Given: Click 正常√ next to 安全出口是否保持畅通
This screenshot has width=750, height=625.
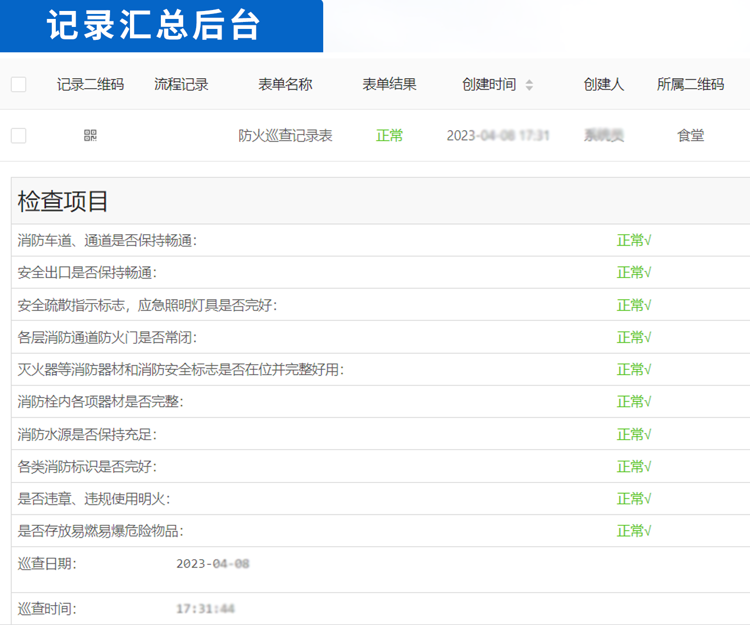Looking at the screenshot, I should [633, 273].
